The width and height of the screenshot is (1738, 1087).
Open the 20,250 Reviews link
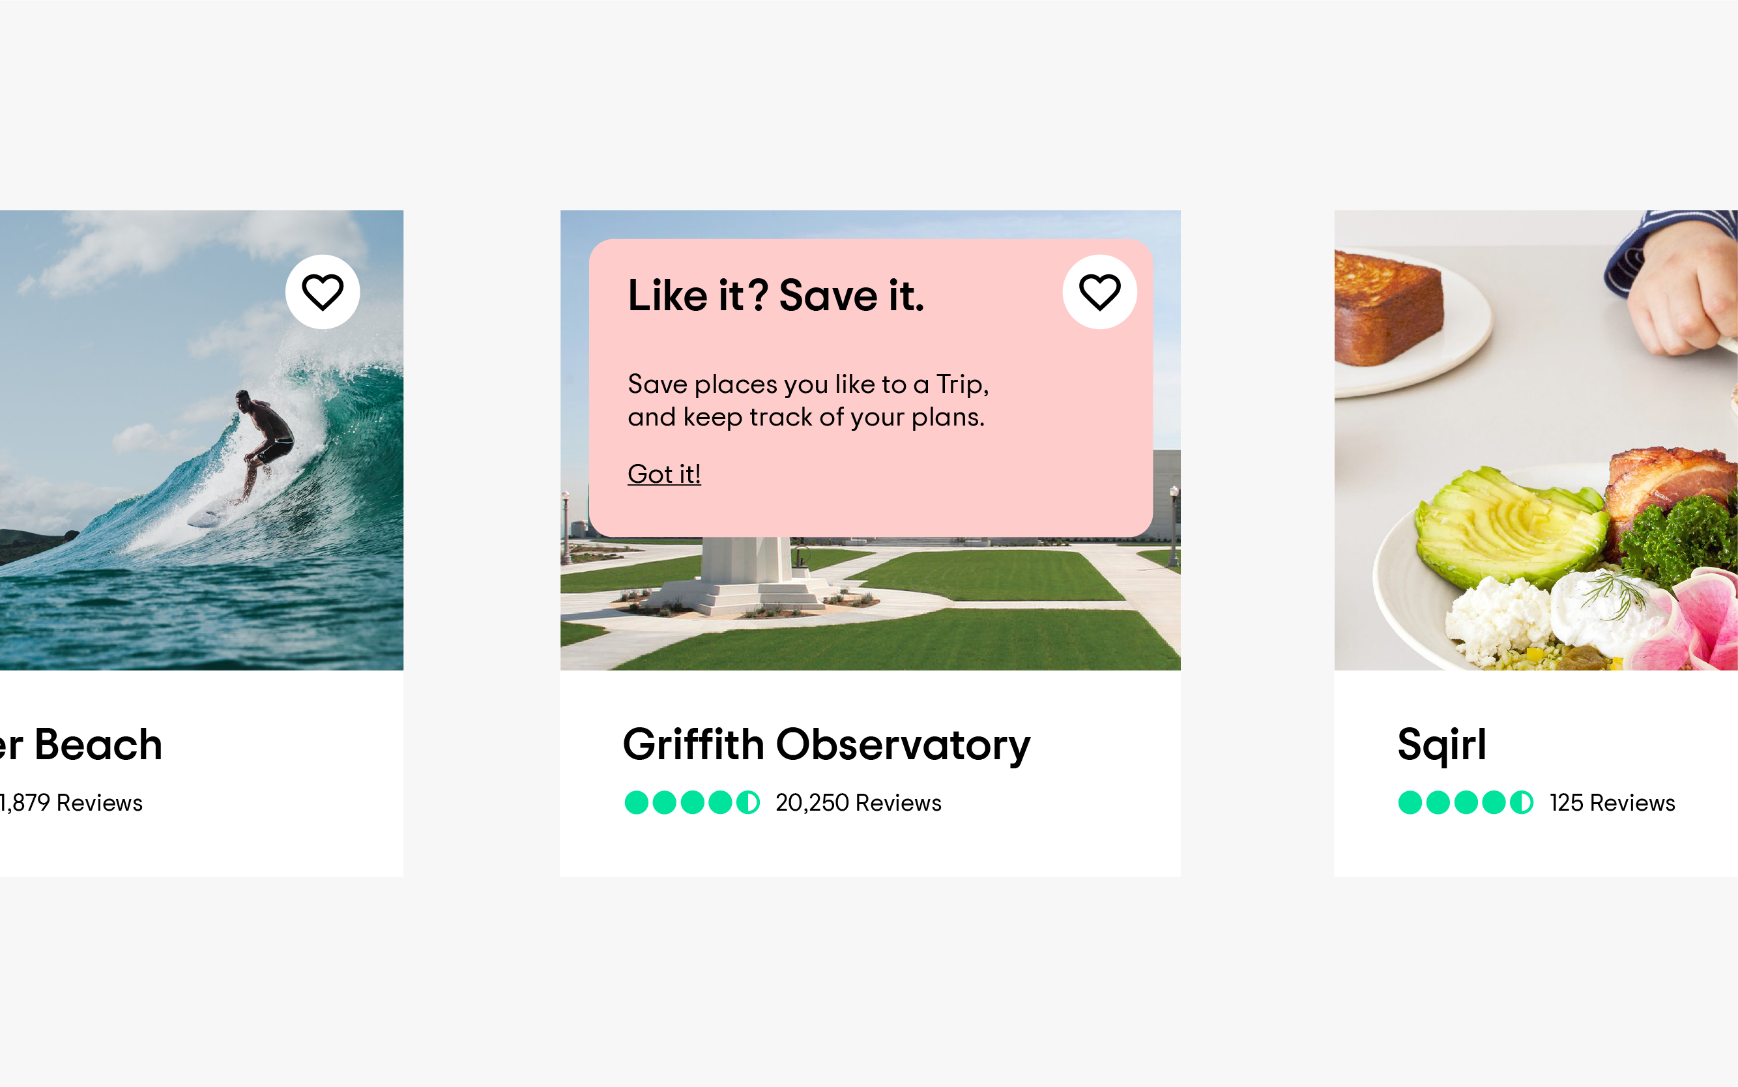pyautogui.click(x=858, y=802)
